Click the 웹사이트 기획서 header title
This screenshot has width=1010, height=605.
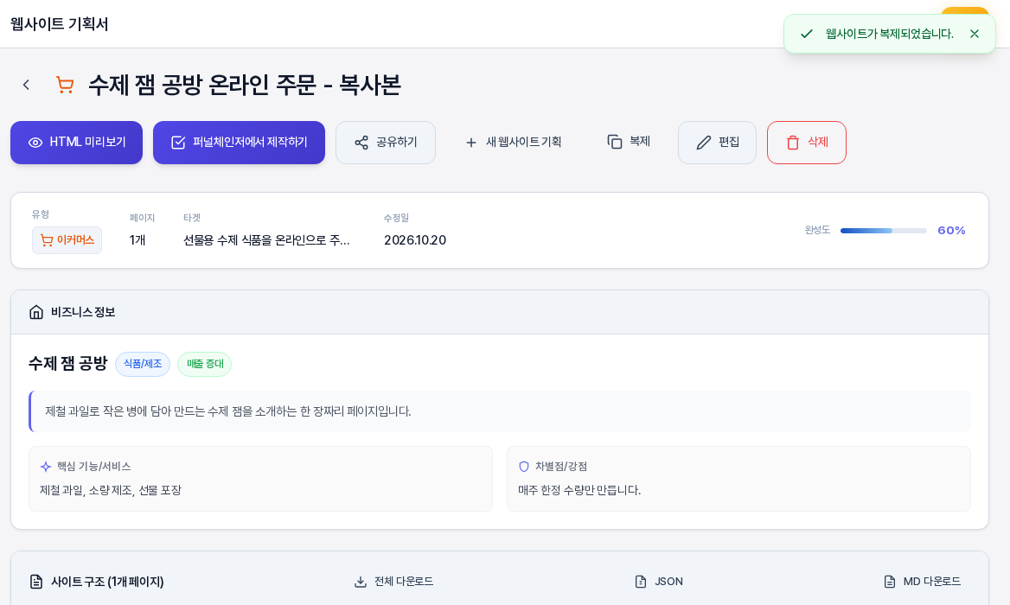click(x=60, y=24)
